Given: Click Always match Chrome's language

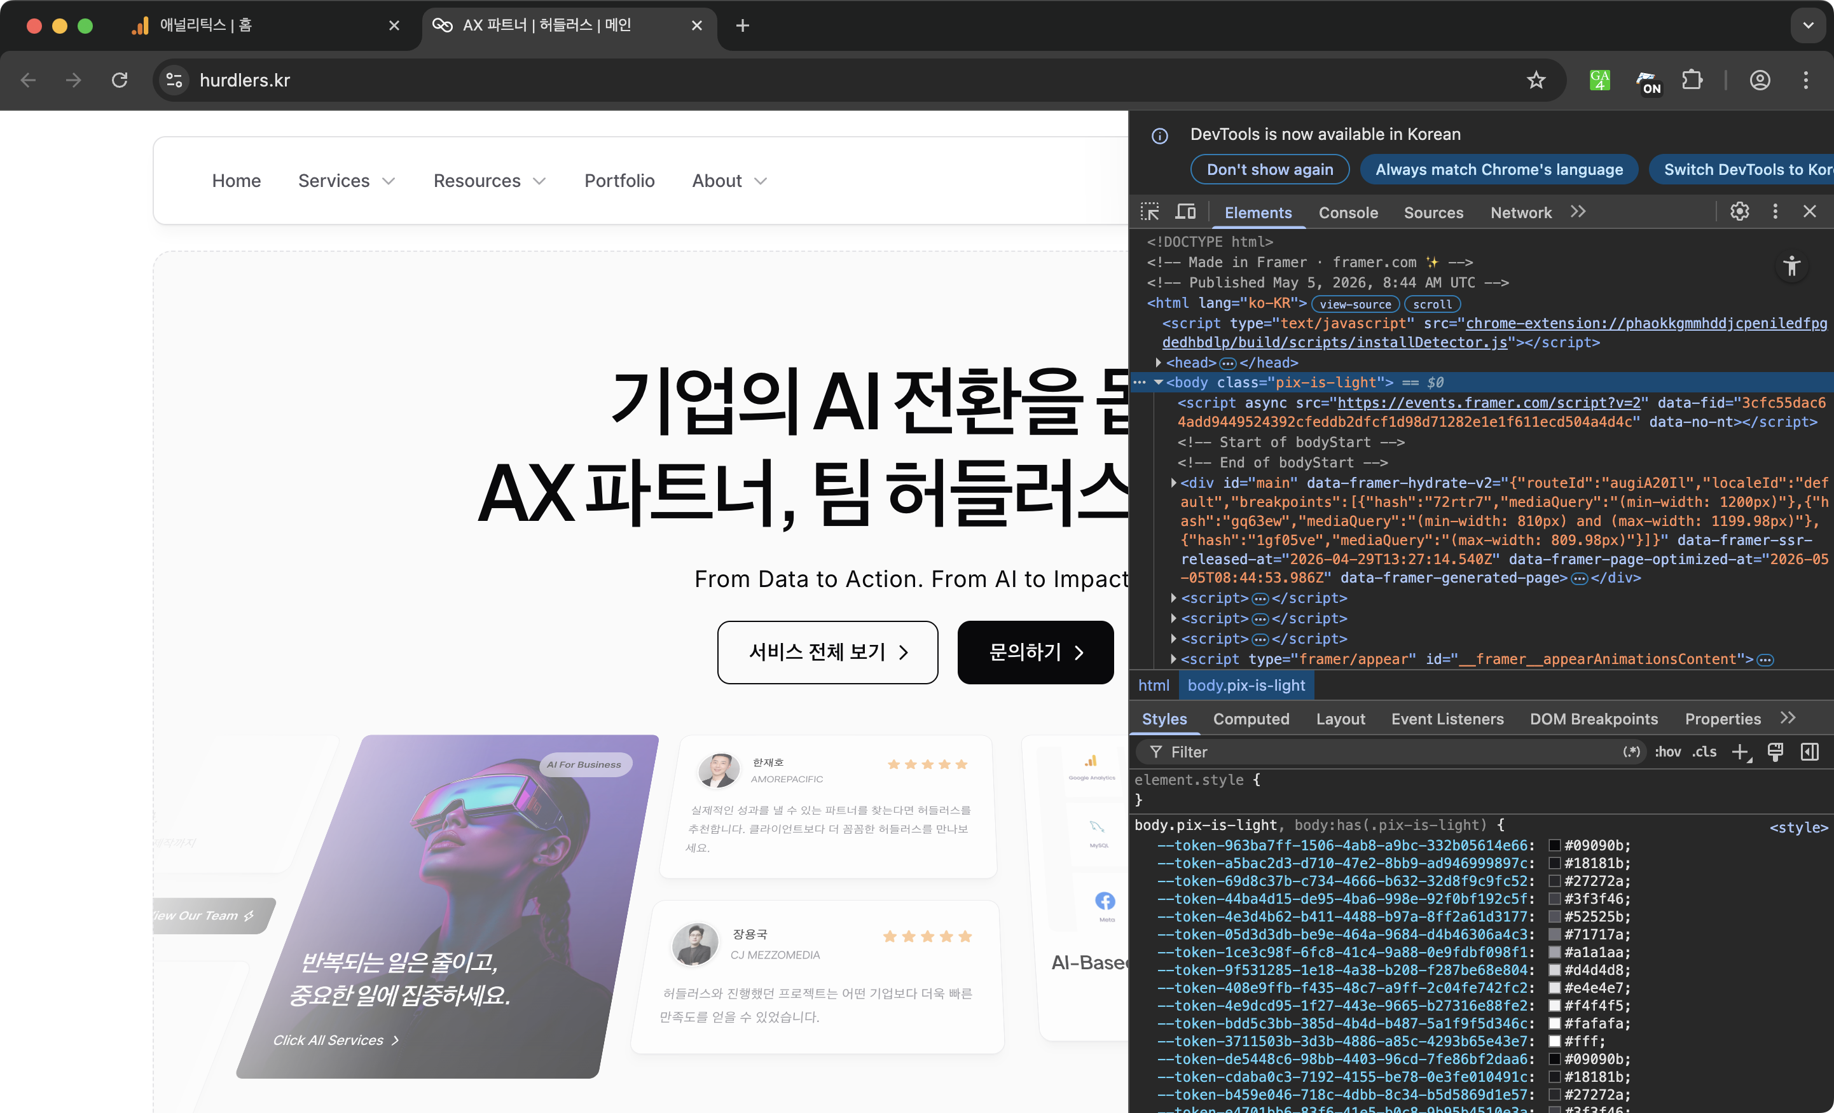Looking at the screenshot, I should pos(1498,170).
